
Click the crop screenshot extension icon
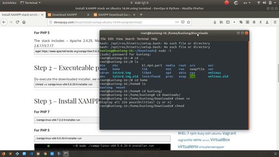coord(241,22)
